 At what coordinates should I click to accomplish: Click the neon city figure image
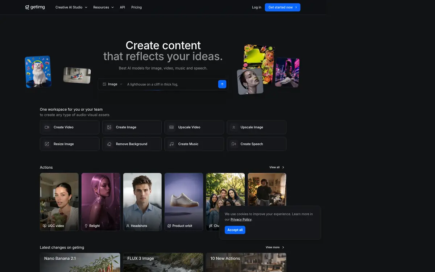click(287, 72)
